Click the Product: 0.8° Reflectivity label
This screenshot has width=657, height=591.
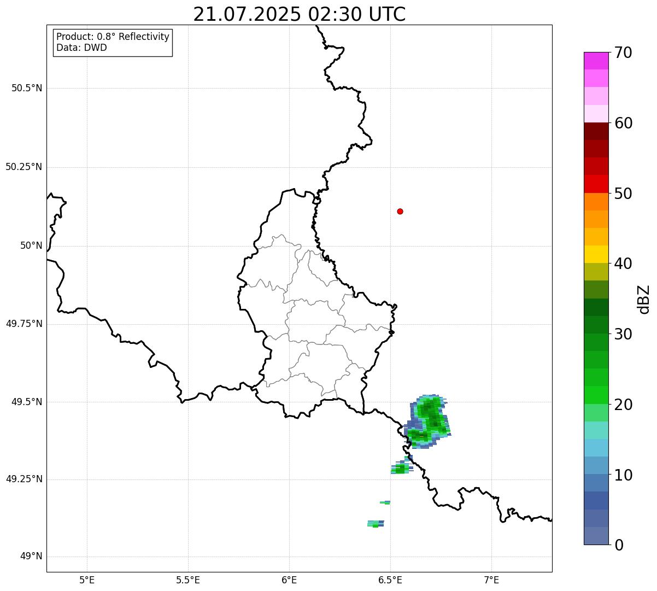113,37
